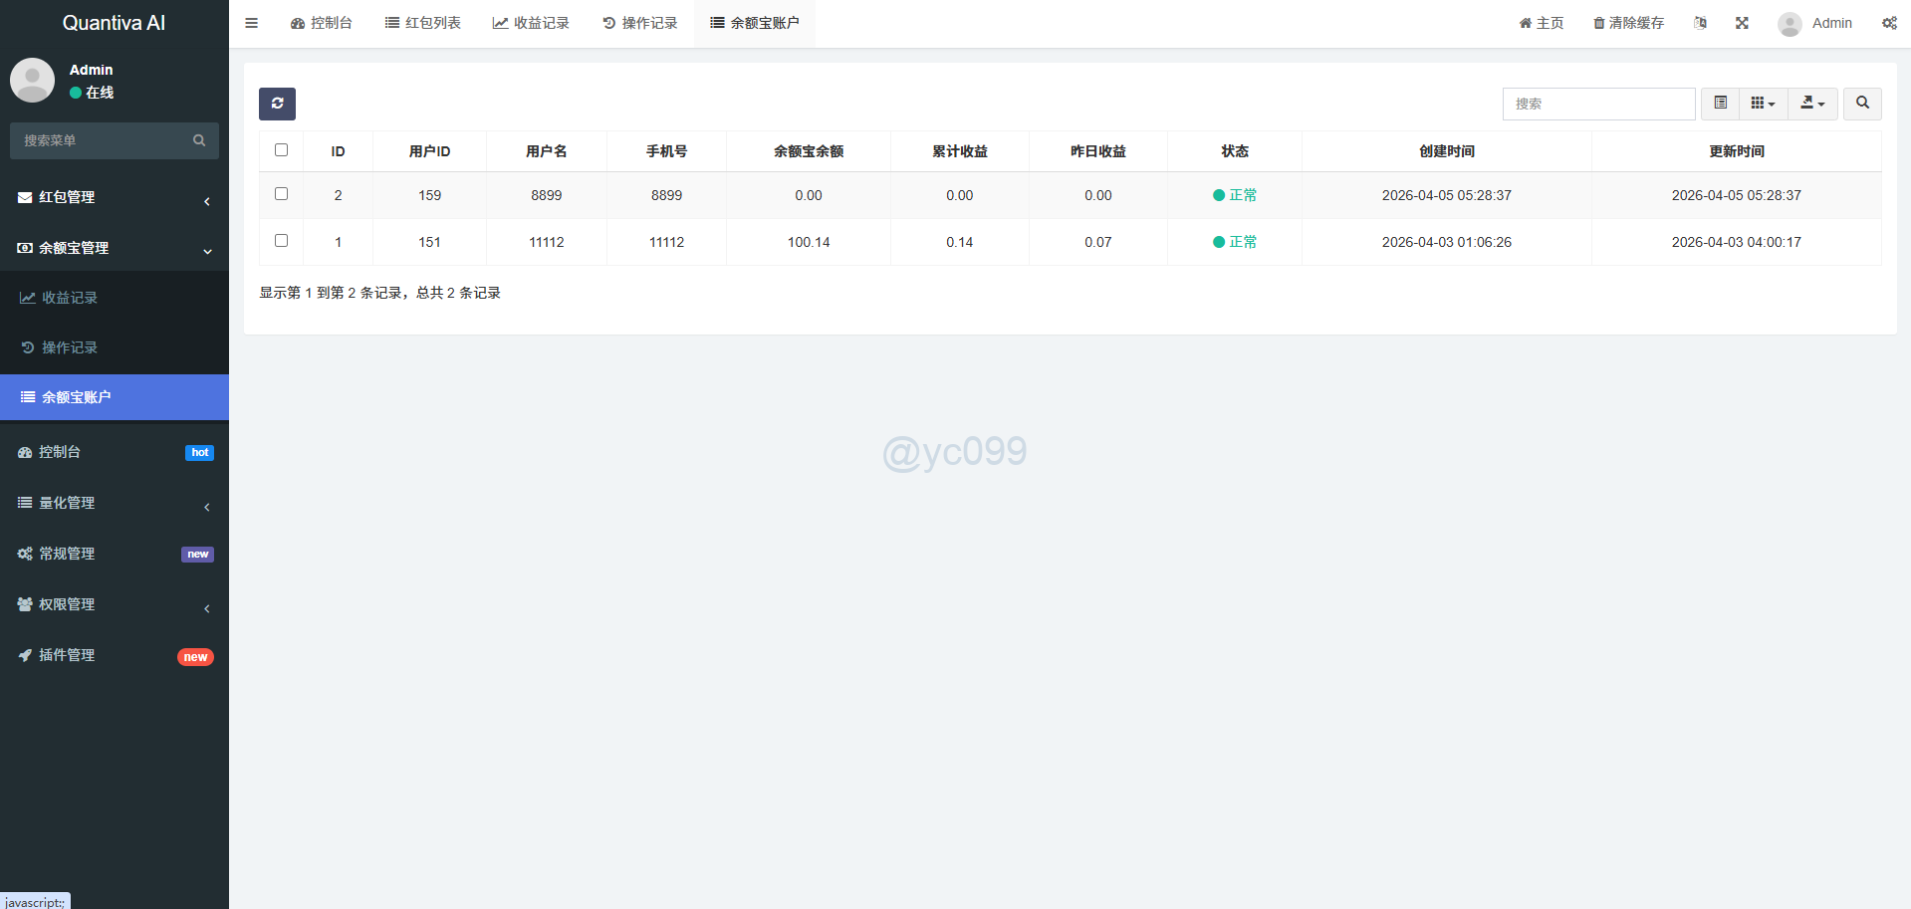The height and width of the screenshot is (909, 1911).
Task: Open the 收益记录 sidebar item
Action: (70, 298)
